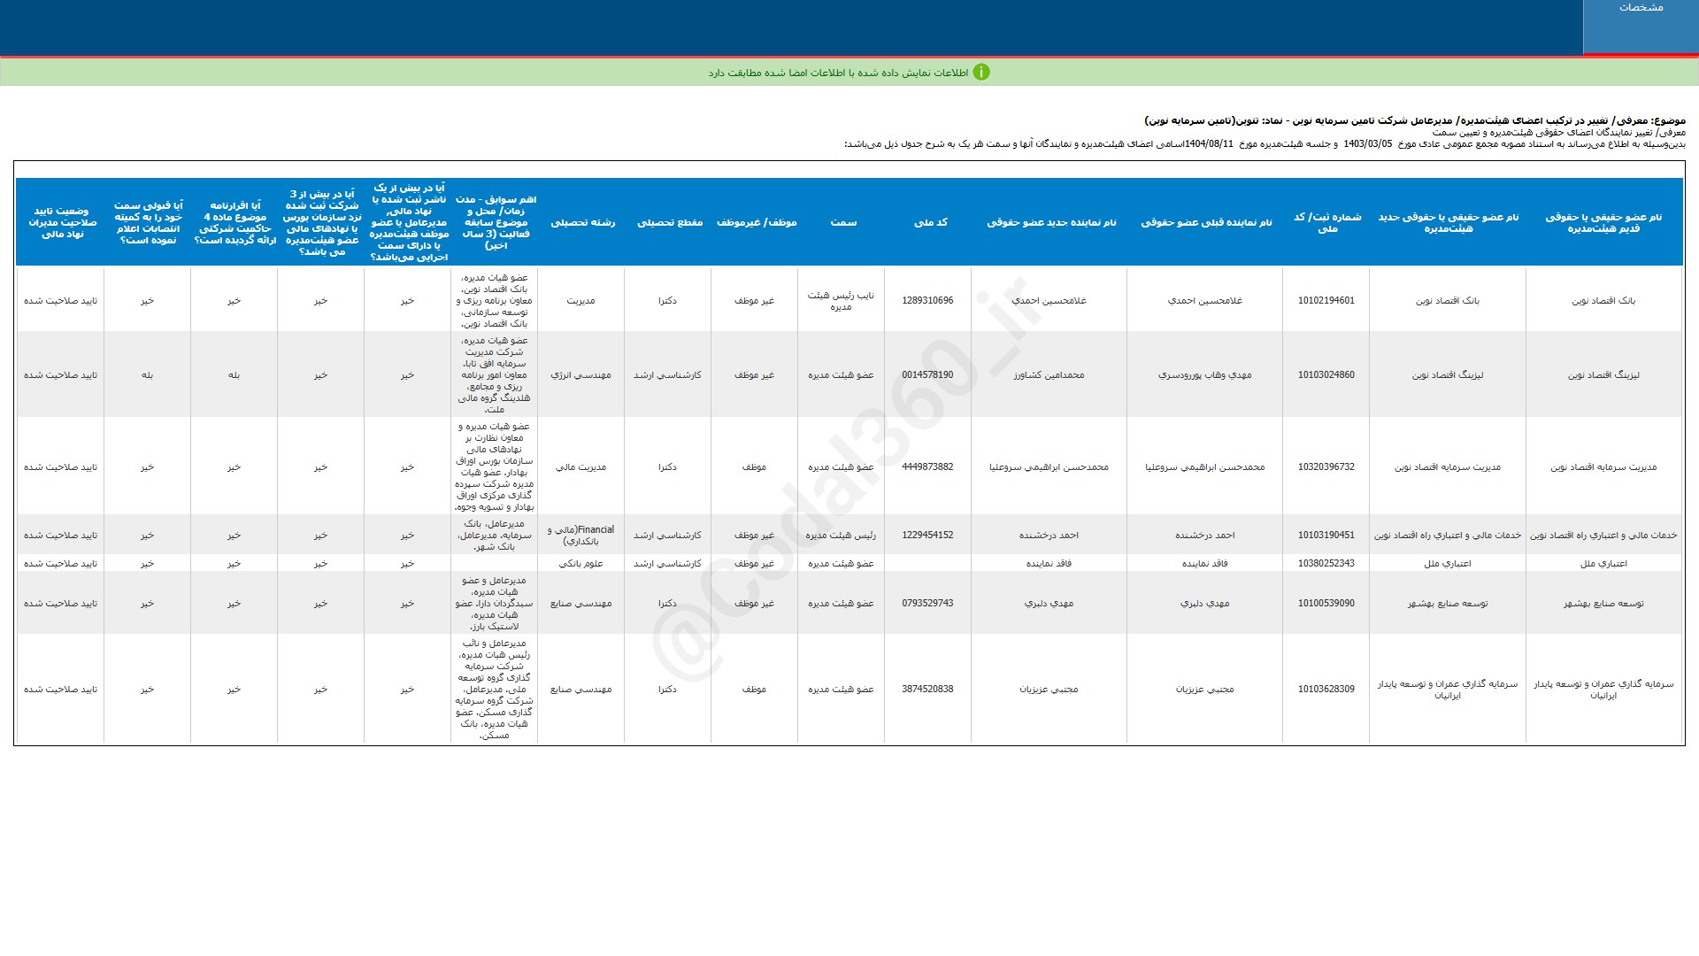This screenshot has width=1699, height=956.
Task: Click the مهندسی انرژی field cell
Action: [x=580, y=375]
